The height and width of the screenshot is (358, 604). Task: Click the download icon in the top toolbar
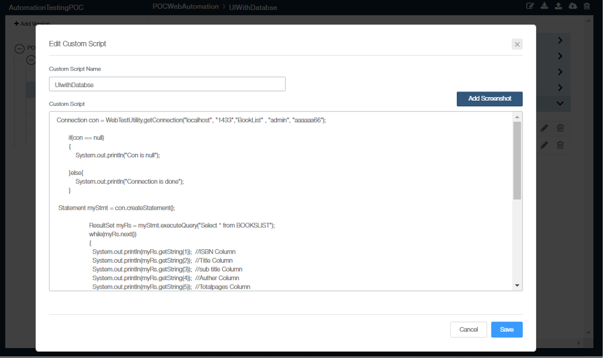(544, 6)
